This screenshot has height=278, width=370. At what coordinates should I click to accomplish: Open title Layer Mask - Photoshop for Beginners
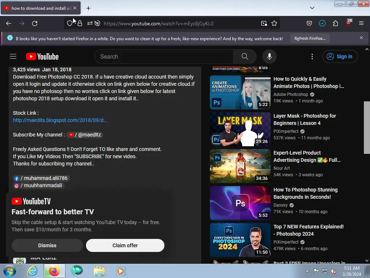tap(305, 119)
